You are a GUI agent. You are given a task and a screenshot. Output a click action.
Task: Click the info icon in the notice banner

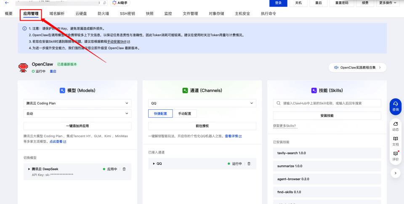click(24, 29)
